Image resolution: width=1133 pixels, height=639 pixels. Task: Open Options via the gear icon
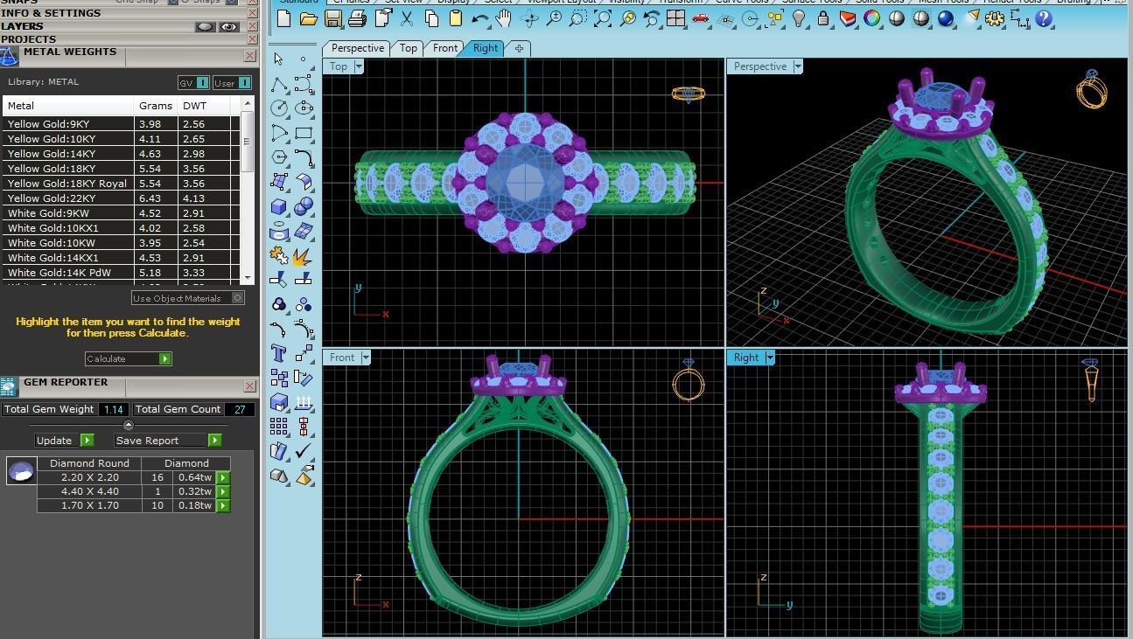[x=994, y=18]
